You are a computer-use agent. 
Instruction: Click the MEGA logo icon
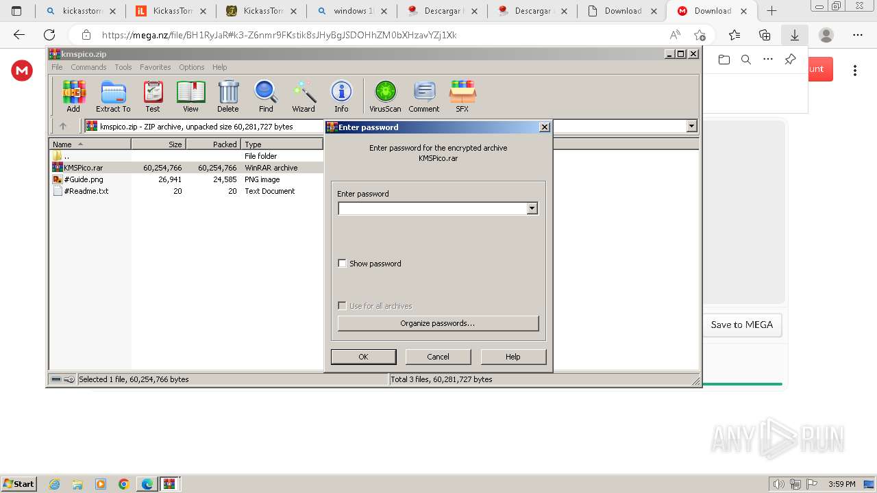tap(22, 70)
